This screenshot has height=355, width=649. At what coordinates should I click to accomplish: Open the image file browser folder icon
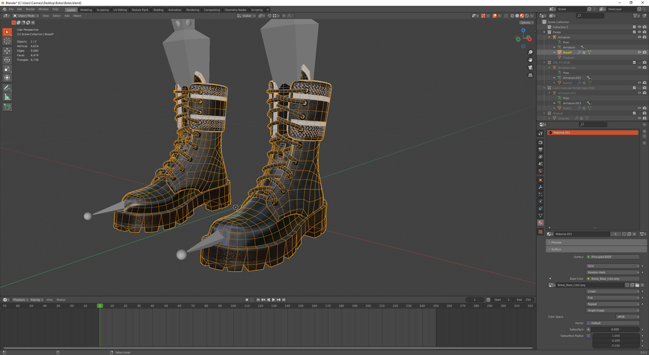pyautogui.click(x=637, y=285)
